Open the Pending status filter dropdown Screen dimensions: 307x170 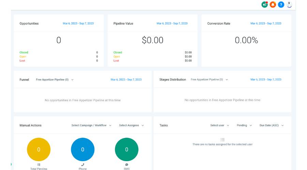pyautogui.click(x=244, y=125)
